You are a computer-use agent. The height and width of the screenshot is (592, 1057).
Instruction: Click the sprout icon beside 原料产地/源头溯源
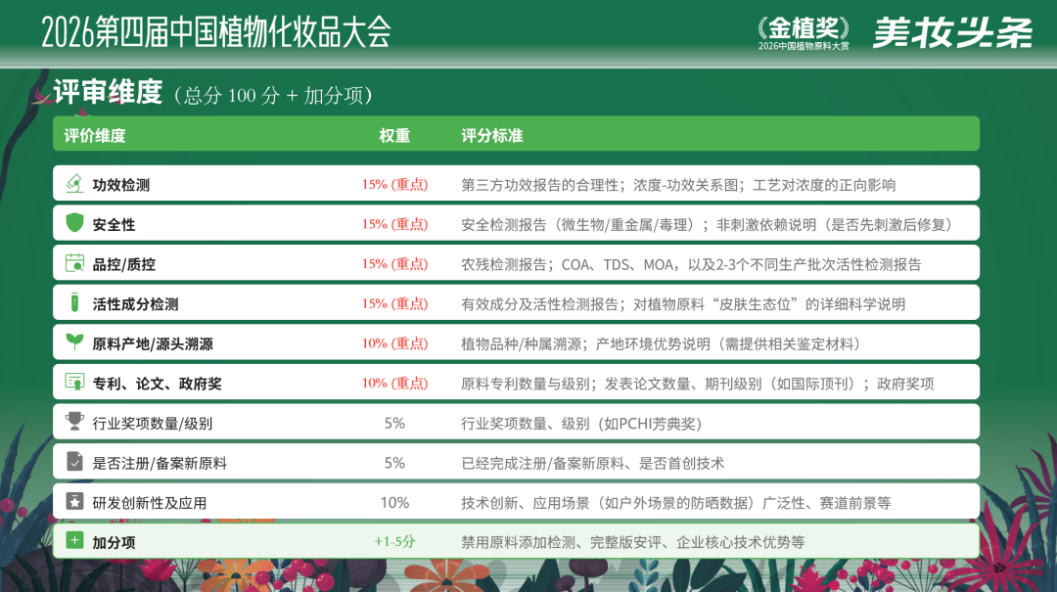[x=74, y=342]
